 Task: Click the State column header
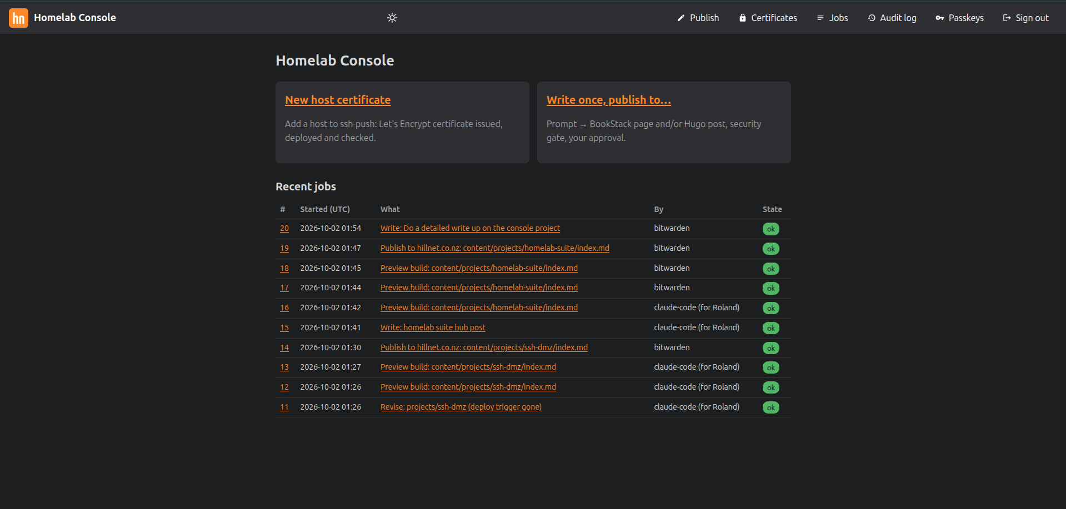[772, 209]
